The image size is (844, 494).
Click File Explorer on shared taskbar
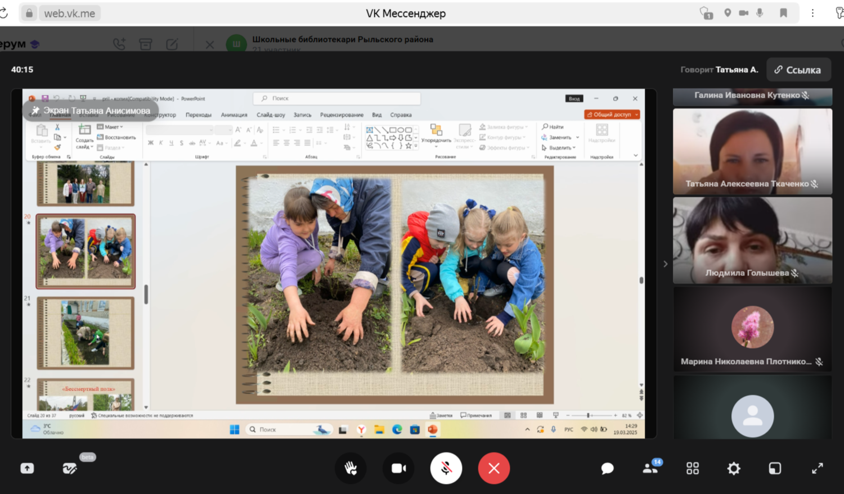click(x=379, y=429)
